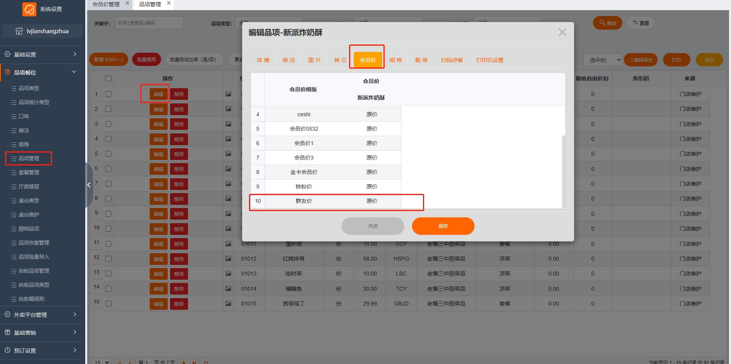This screenshot has height=364, width=731.
Task: Click the 二维码导出 button
Action: [641, 60]
